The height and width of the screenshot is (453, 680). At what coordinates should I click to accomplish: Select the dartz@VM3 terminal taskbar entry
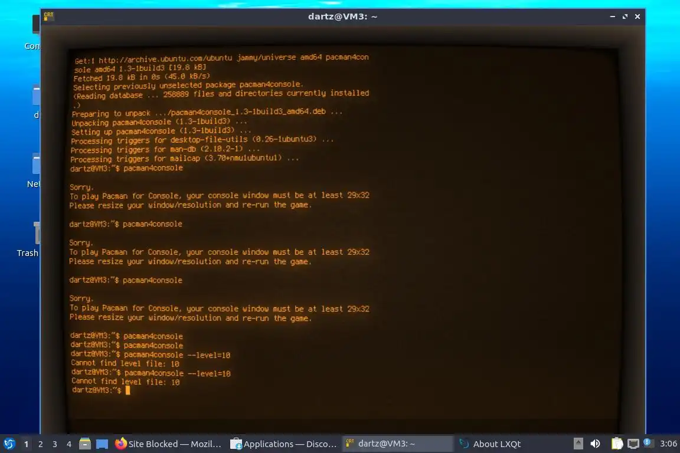[x=398, y=444]
